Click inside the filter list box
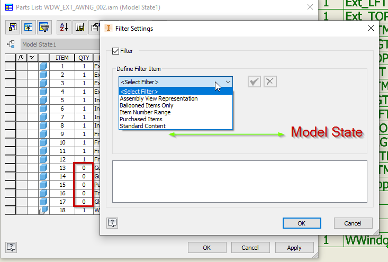388x262 pixels. [x=240, y=182]
